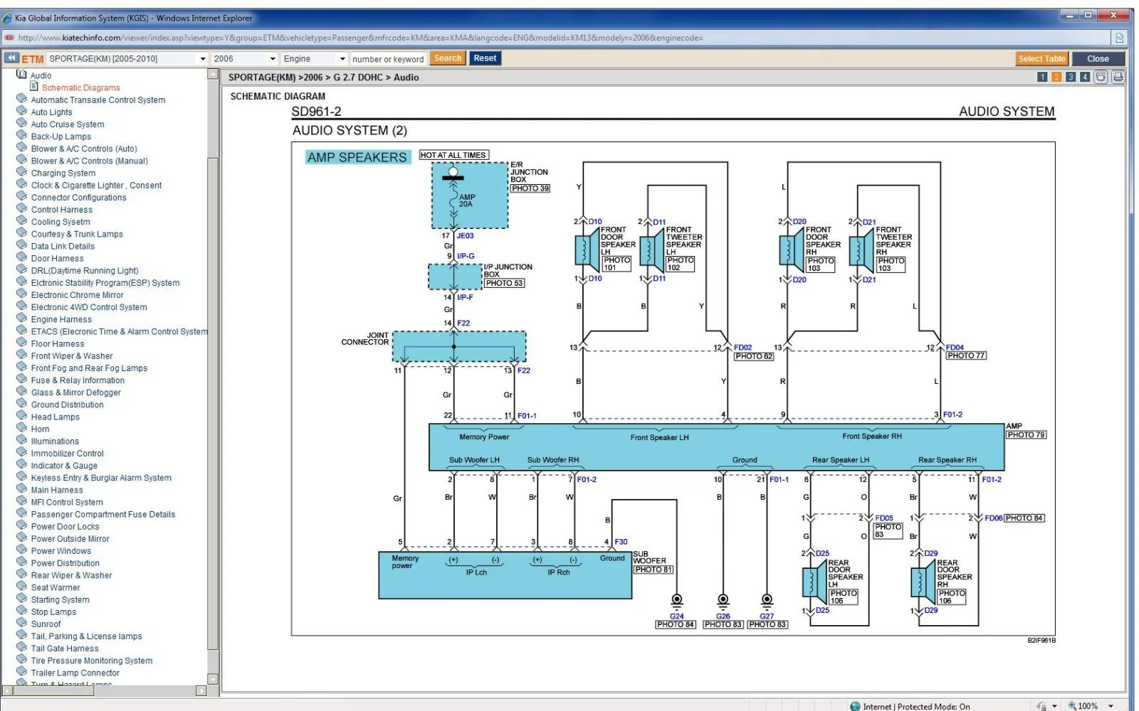Switch to diagram page 4
Viewport: 1139px width, 711px height.
click(1085, 77)
